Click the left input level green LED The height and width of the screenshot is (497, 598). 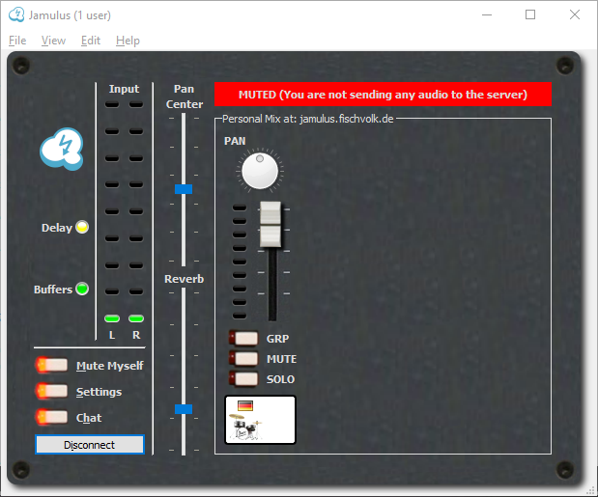[x=112, y=318]
